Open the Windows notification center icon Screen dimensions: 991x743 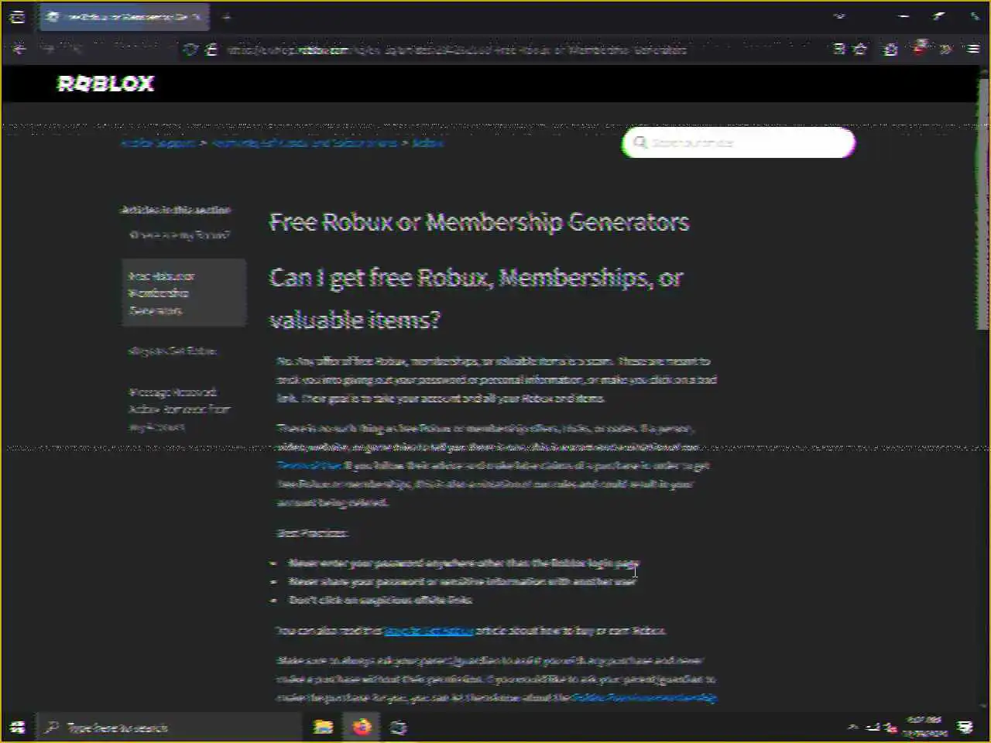[965, 728]
